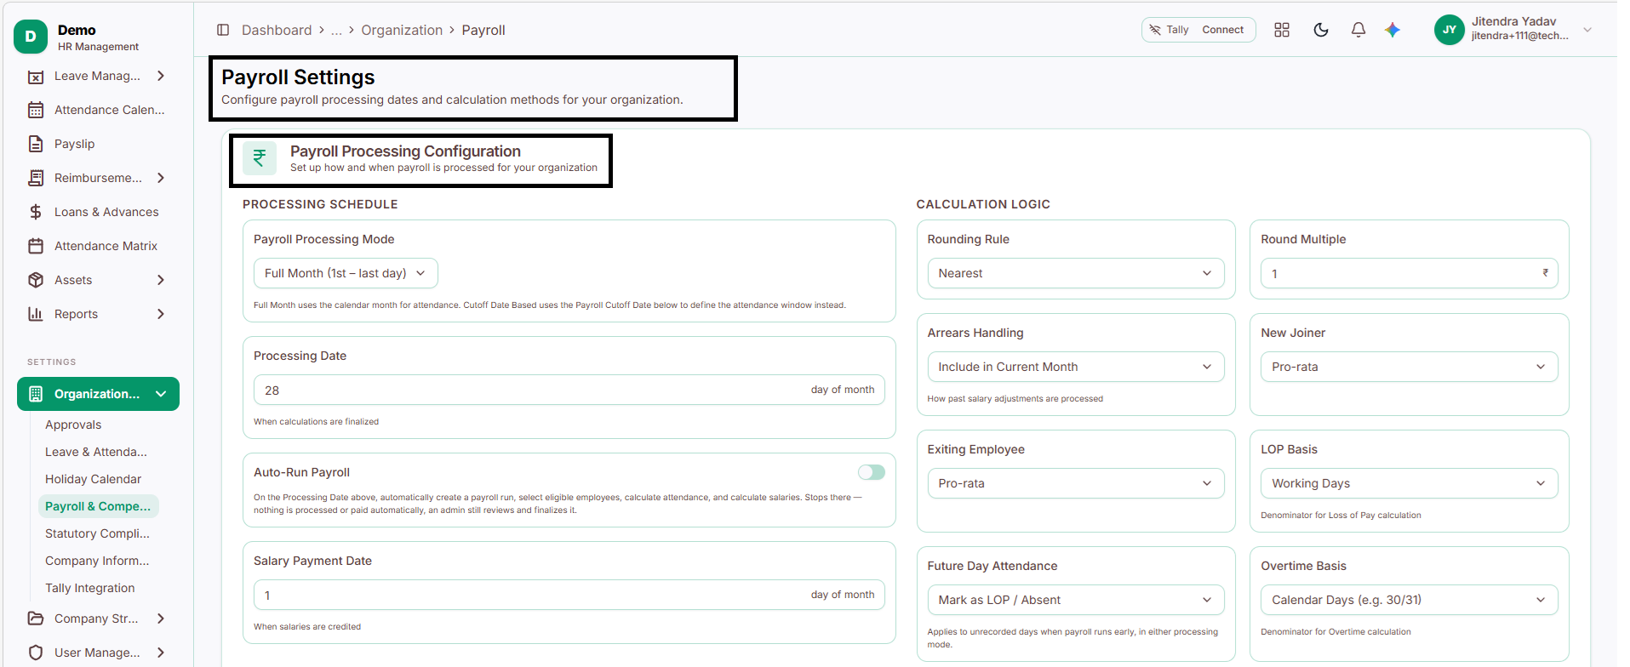The height and width of the screenshot is (667, 1630).
Task: Click the Assets box icon
Action: (x=36, y=280)
